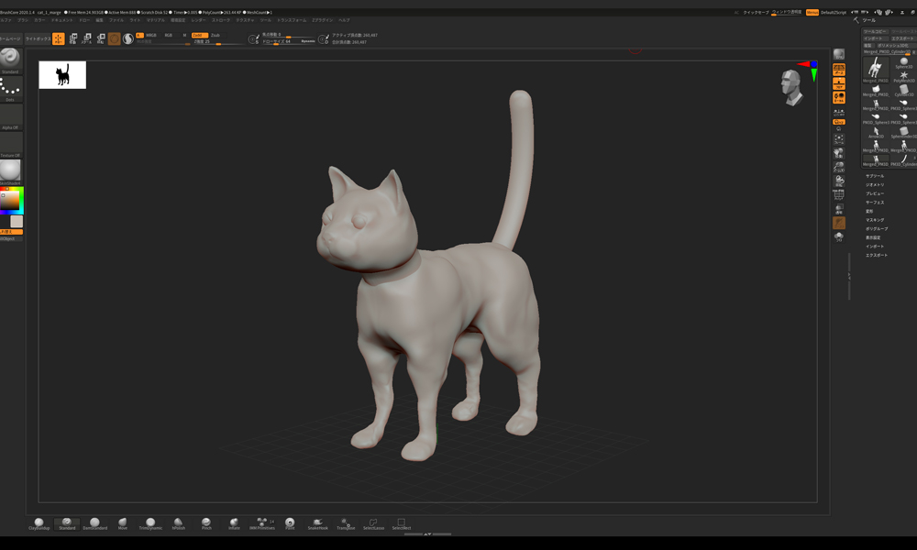Open the Dots stroke type picker

[x=10, y=89]
